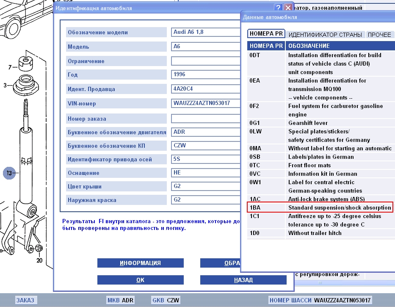
Task: Focus the Цвет крыши field
Action: 206,186
